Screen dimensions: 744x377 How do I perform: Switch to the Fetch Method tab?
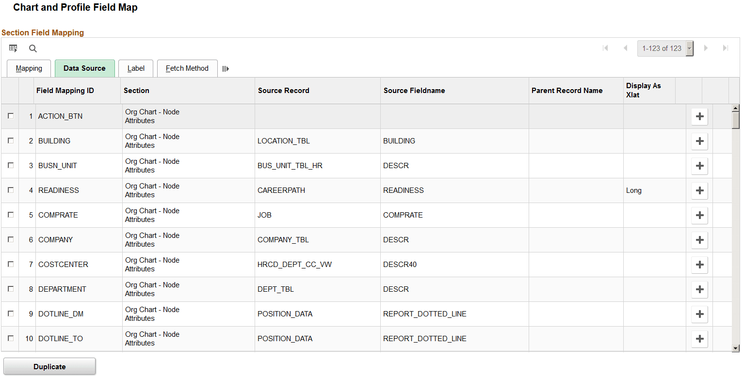pyautogui.click(x=187, y=68)
